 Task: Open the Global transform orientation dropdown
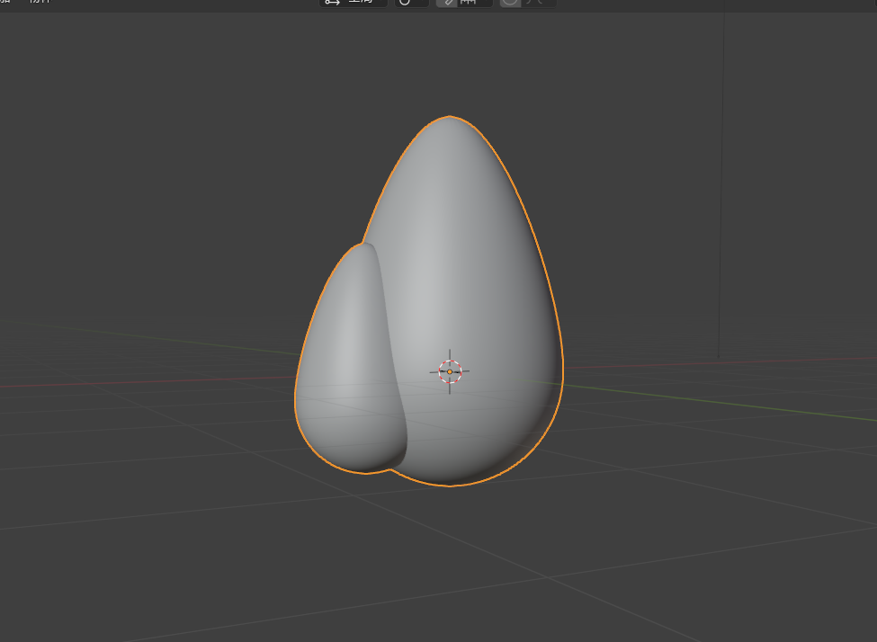pyautogui.click(x=364, y=3)
